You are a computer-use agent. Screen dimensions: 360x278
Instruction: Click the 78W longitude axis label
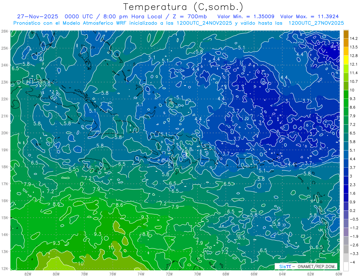(x=84, y=274)
